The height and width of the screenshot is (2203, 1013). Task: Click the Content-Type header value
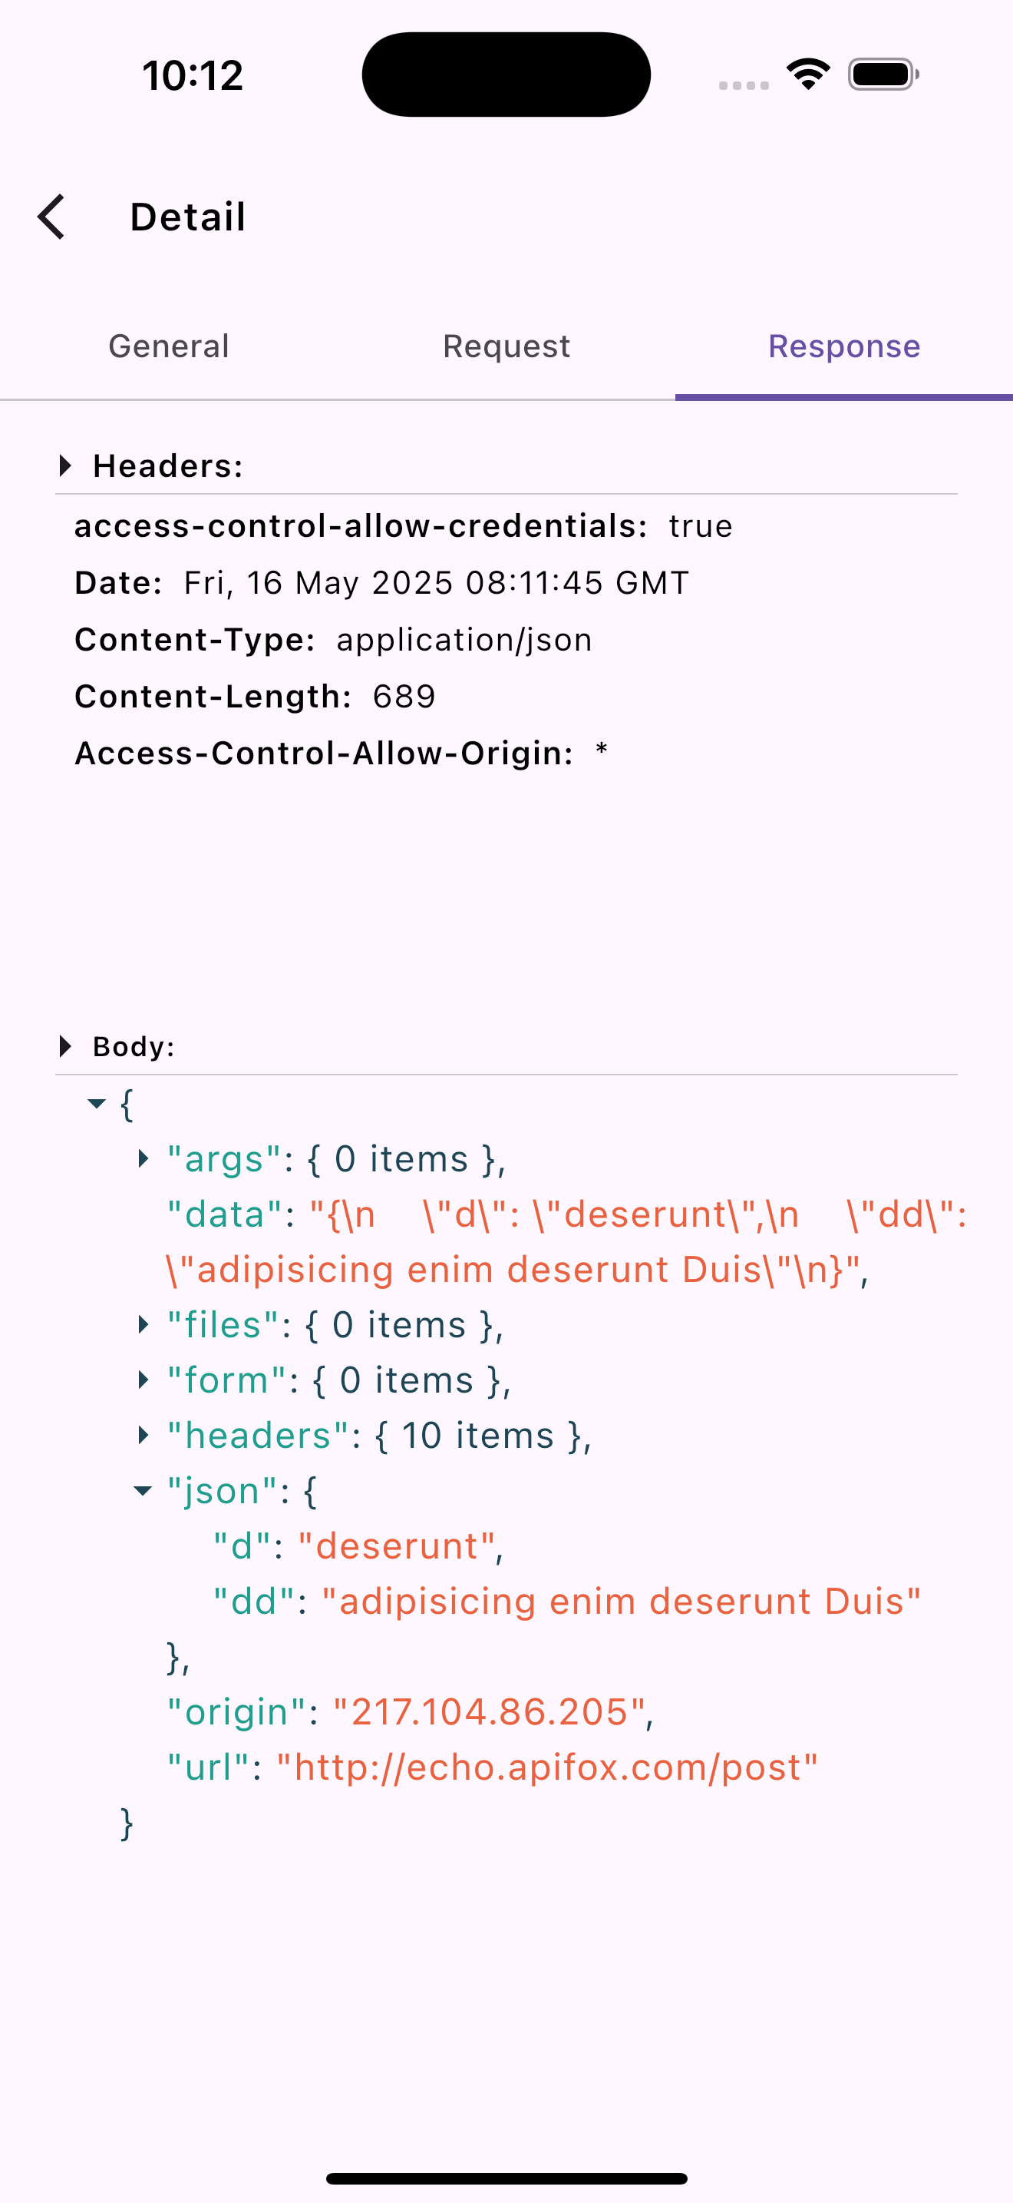coord(464,640)
